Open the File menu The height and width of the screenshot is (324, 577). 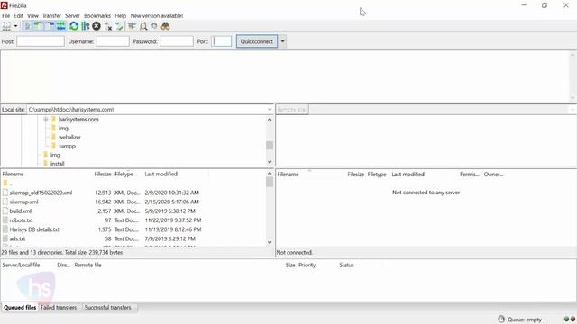(x=6, y=16)
